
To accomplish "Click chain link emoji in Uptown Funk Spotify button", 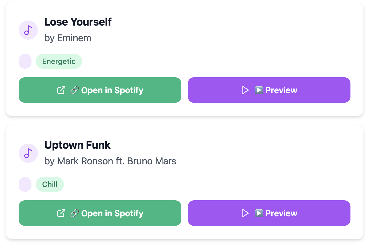I will [75, 213].
